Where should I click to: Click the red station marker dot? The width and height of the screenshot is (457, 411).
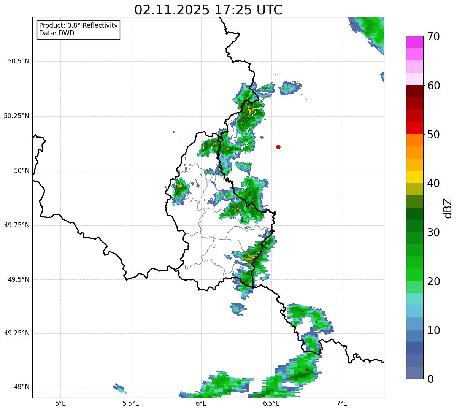click(278, 147)
